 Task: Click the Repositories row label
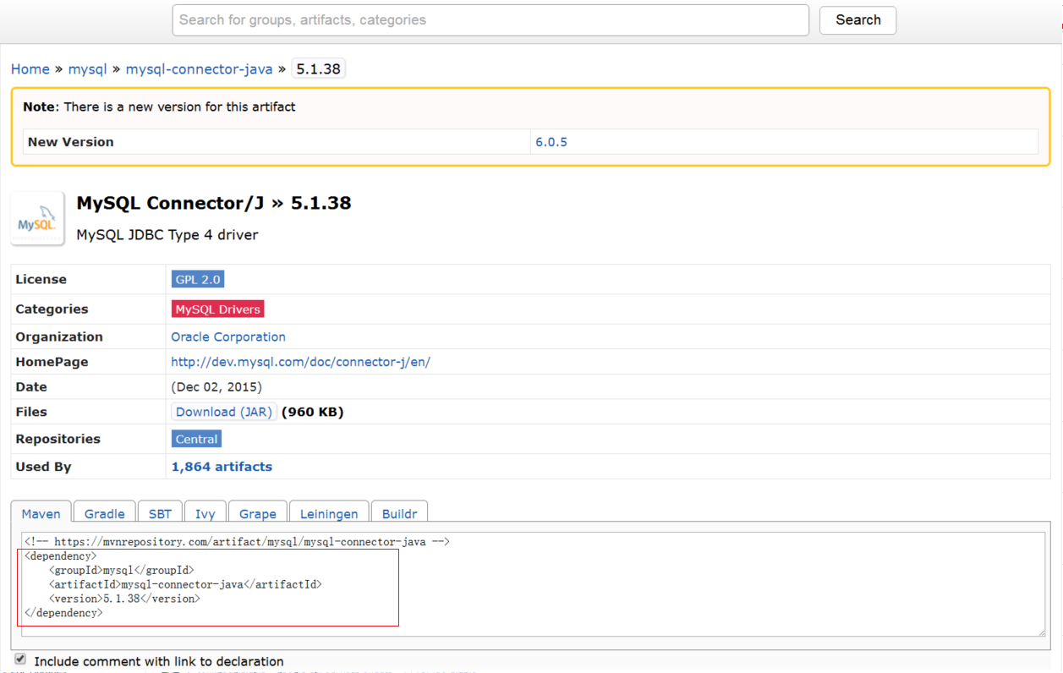[58, 439]
